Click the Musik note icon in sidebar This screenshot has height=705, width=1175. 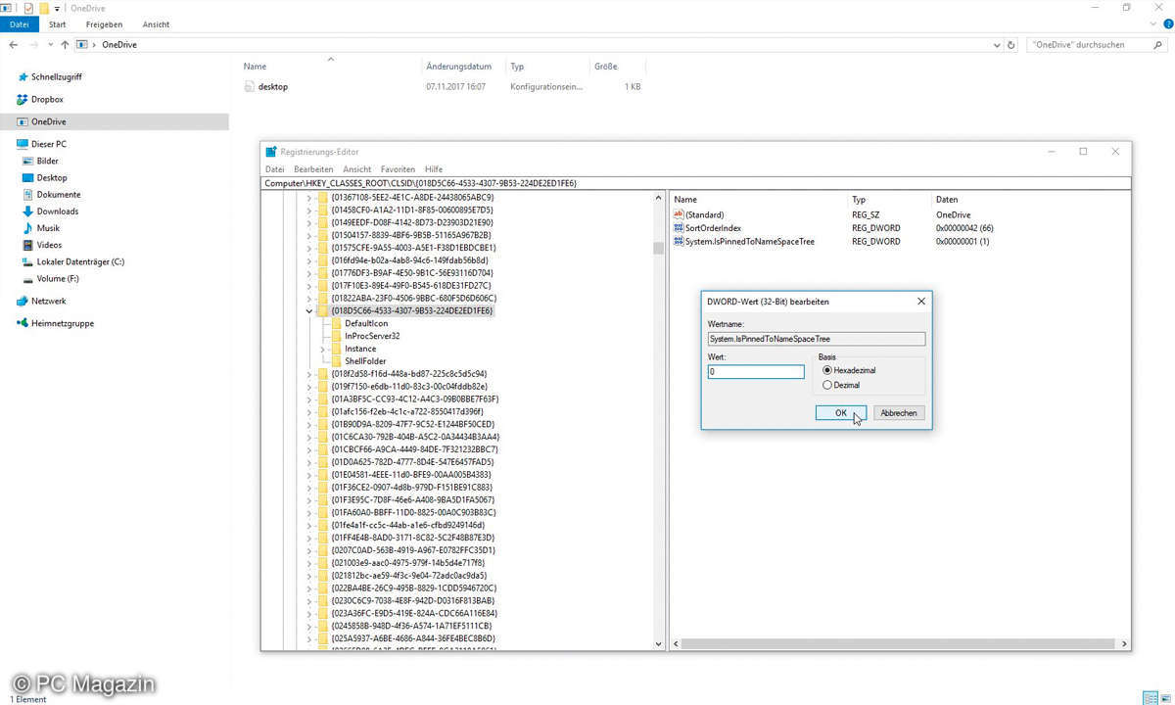click(28, 227)
